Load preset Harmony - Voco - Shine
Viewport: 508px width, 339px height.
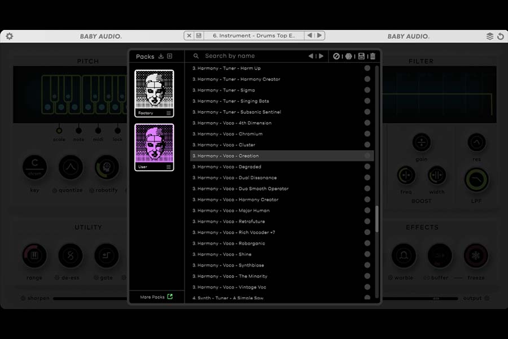coord(282,254)
